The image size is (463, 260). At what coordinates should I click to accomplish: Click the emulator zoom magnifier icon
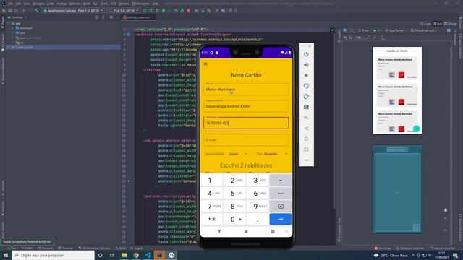click(306, 118)
